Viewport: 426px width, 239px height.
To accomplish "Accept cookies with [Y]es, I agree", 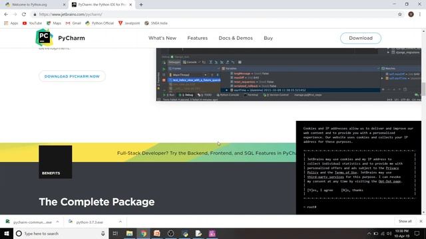I will pyautogui.click(x=319, y=191).
